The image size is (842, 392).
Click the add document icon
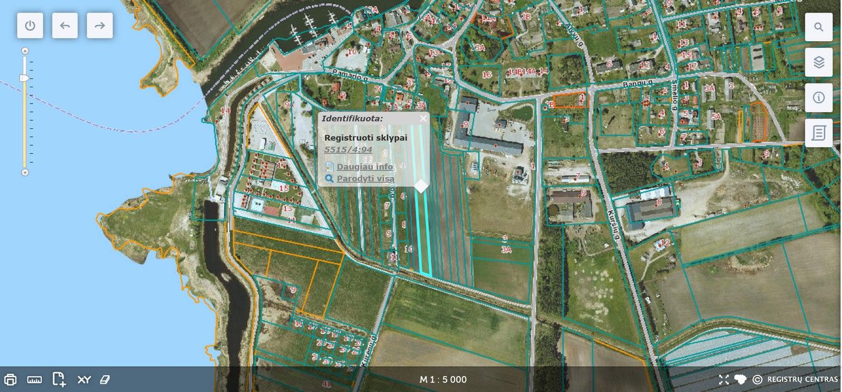pyautogui.click(x=59, y=380)
